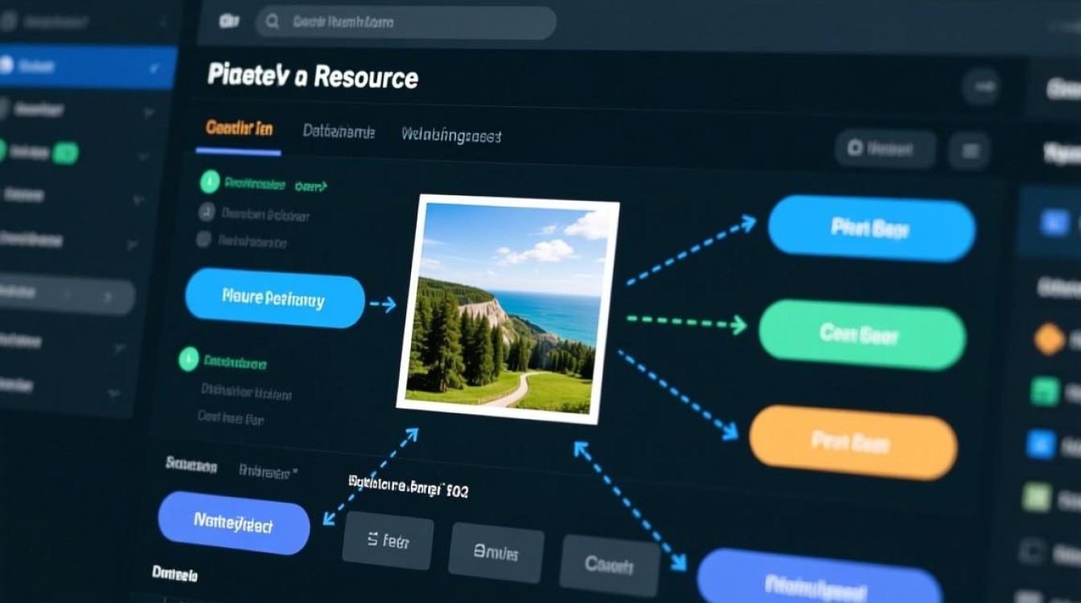Screen dimensions: 1081x603
Task: Click the light blue pill button left of the photo
Action: pos(275,300)
